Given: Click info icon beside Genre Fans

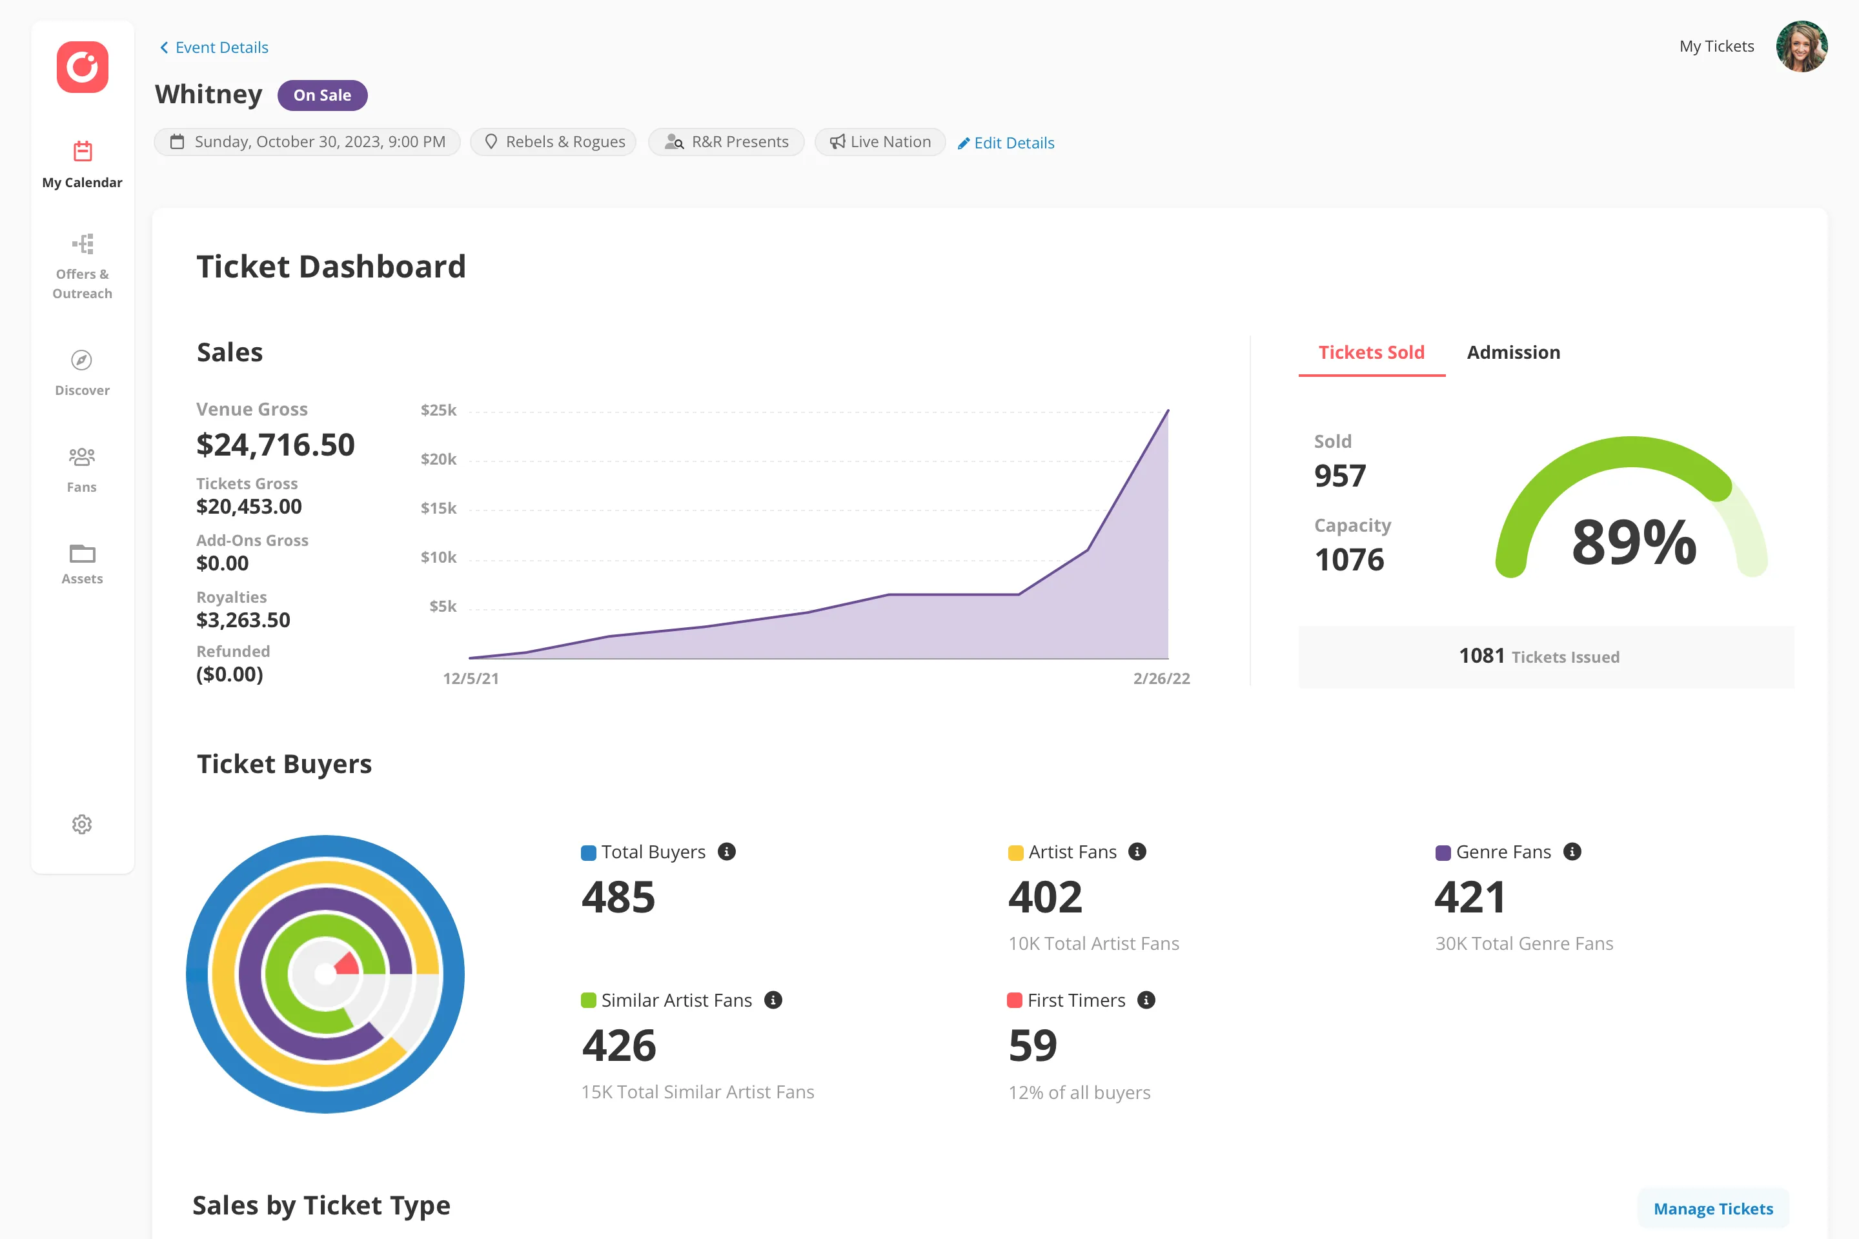Looking at the screenshot, I should click(1572, 851).
